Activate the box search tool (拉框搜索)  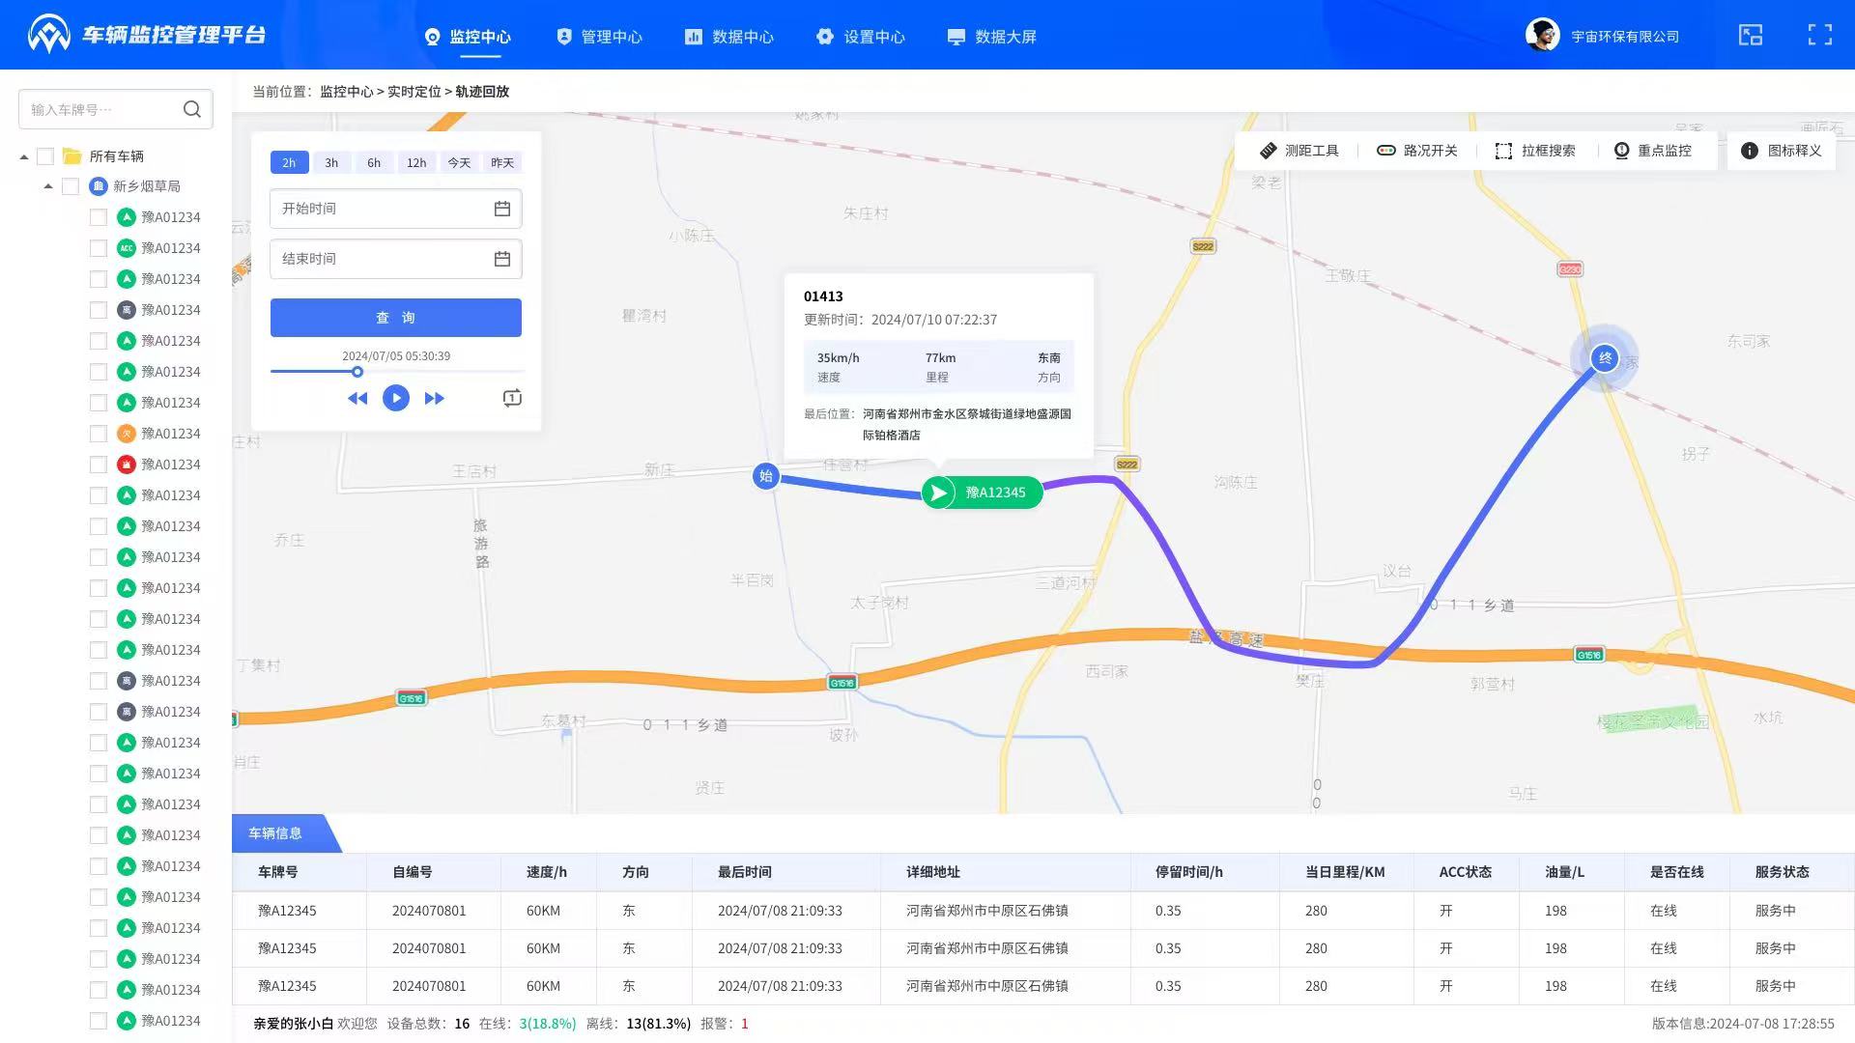[x=1534, y=151]
